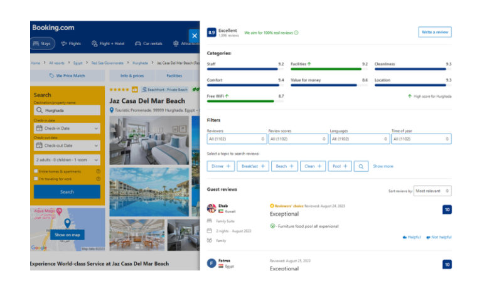Switch to the Info & prices tab
This screenshot has width=482, height=301.
[132, 76]
